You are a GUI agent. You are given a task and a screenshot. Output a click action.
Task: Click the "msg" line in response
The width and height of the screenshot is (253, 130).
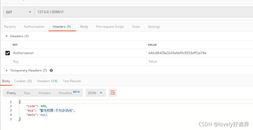[x=51, y=110]
